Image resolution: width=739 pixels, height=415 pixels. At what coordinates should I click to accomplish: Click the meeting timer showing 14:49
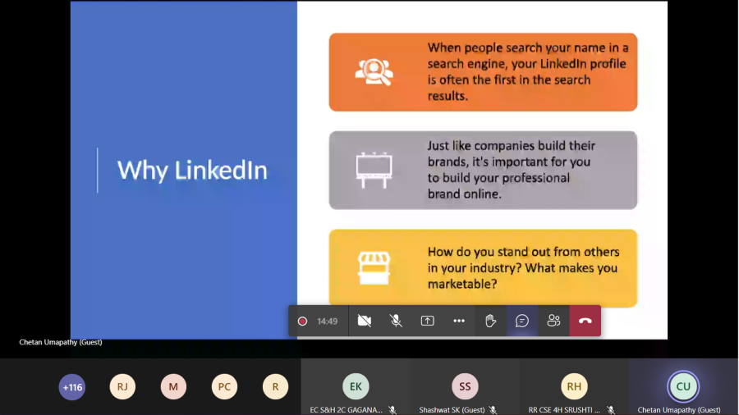pyautogui.click(x=328, y=322)
